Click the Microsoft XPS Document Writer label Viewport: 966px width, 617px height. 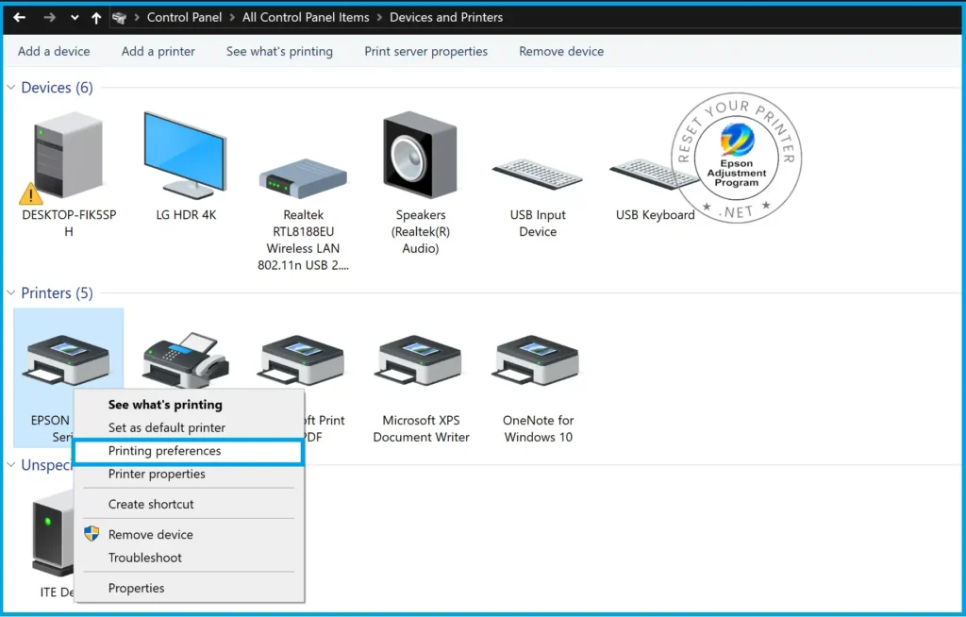click(421, 428)
